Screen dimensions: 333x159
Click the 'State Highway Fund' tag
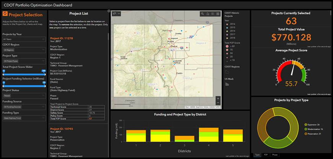[12, 118]
